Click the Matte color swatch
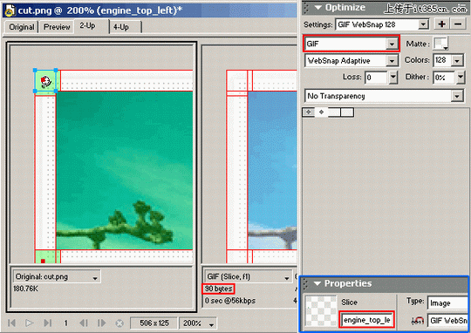This screenshot has height=333, width=471. [x=440, y=44]
